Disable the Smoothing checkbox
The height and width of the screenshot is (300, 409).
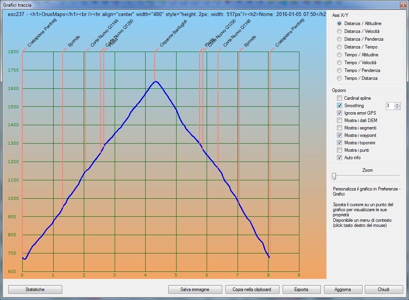point(339,106)
